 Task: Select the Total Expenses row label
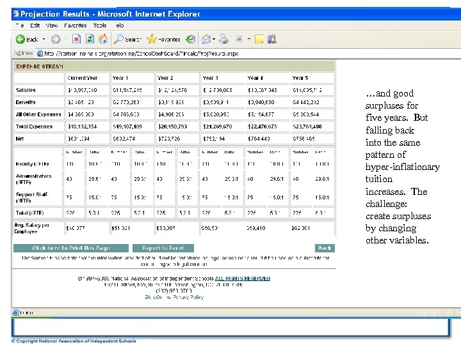tap(34, 126)
